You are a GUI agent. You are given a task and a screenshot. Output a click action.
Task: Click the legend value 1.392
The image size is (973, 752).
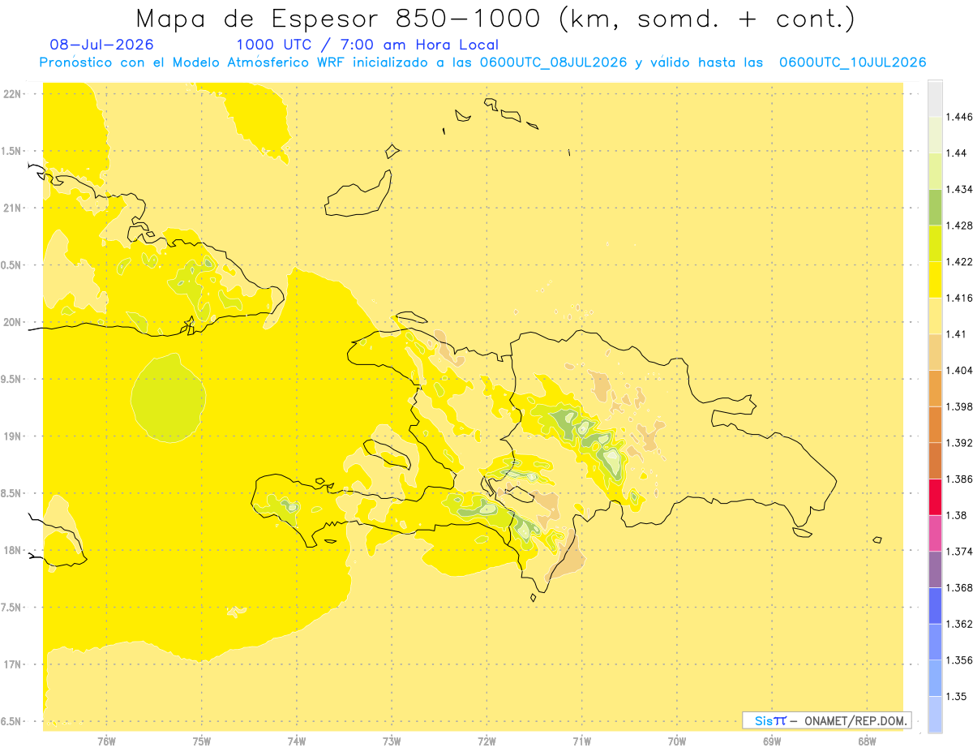960,442
